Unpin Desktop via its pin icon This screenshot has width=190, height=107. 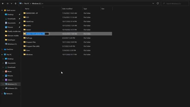(x=19, y=15)
